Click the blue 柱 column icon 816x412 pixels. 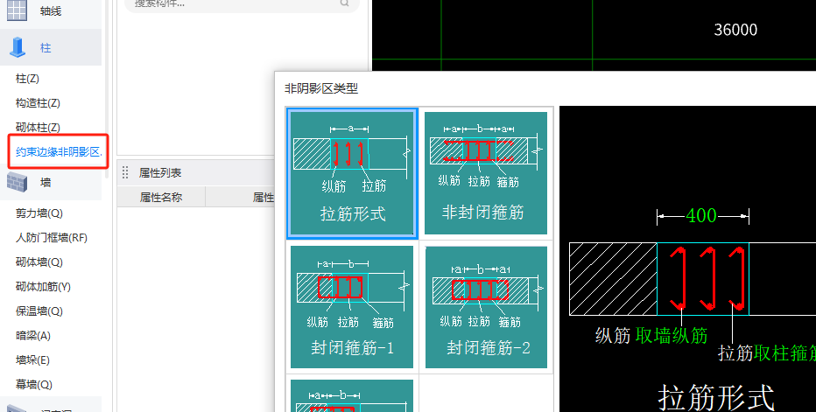point(18,47)
